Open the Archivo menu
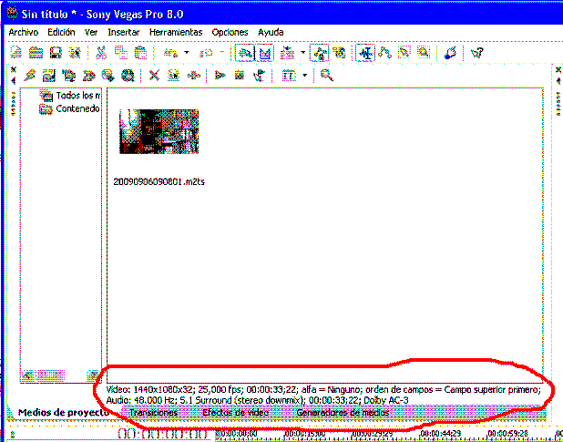 click(24, 32)
